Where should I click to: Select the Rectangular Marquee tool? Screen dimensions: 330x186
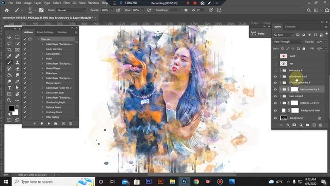[x=17, y=37]
